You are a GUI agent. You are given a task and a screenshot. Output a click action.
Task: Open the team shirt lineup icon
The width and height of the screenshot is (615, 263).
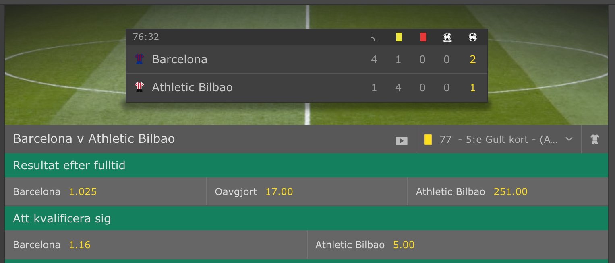tap(595, 140)
